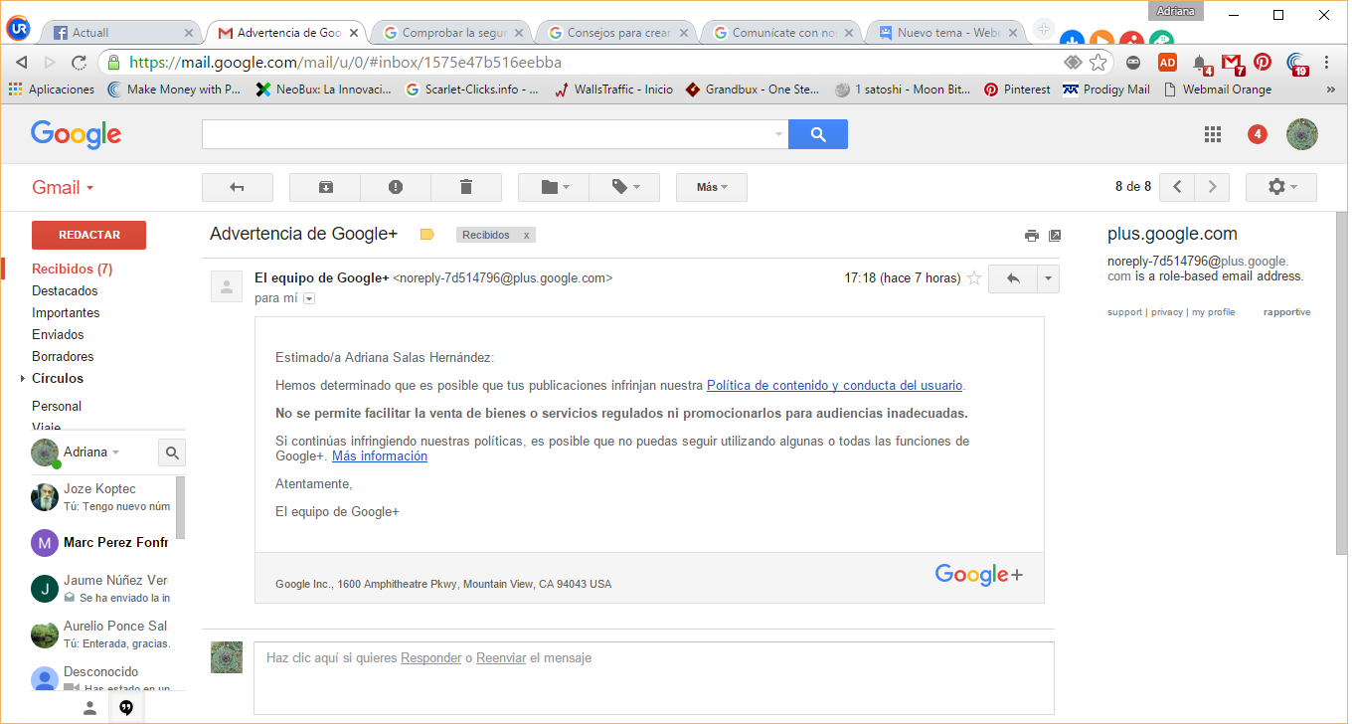The image size is (1352, 724).
Task: Switch to the Consejos para crear tab
Action: pyautogui.click(x=616, y=33)
